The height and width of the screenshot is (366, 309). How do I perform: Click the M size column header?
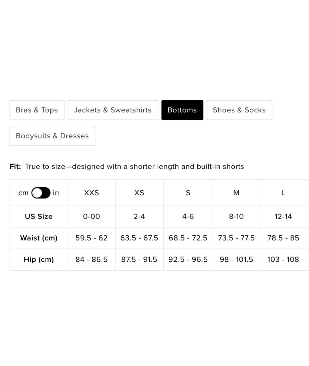click(236, 193)
